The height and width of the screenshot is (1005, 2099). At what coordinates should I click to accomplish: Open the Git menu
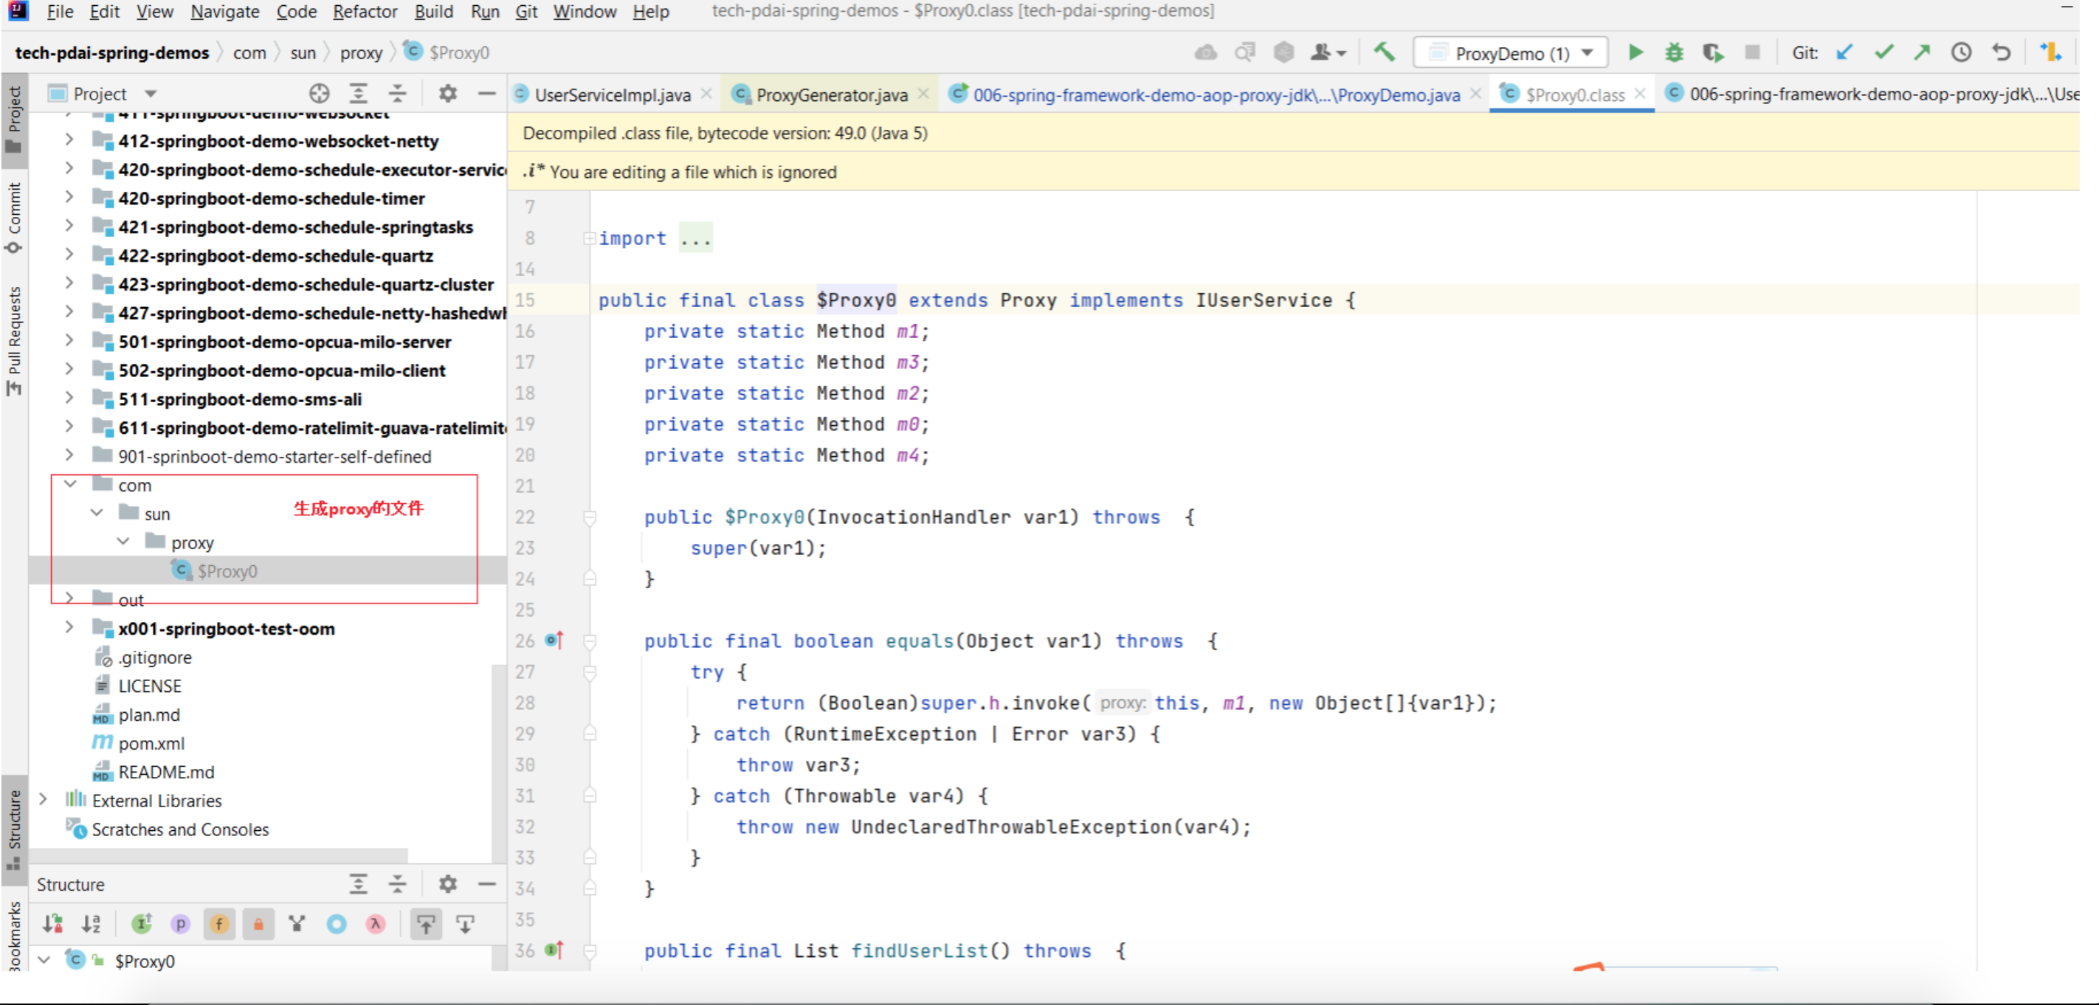pyautogui.click(x=526, y=11)
